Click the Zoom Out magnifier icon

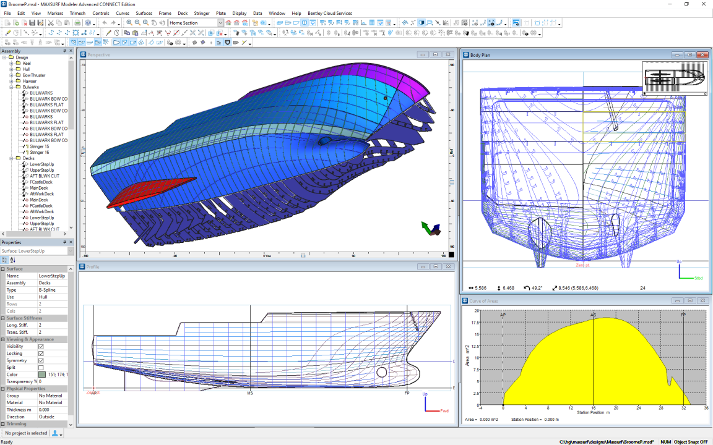click(x=137, y=23)
